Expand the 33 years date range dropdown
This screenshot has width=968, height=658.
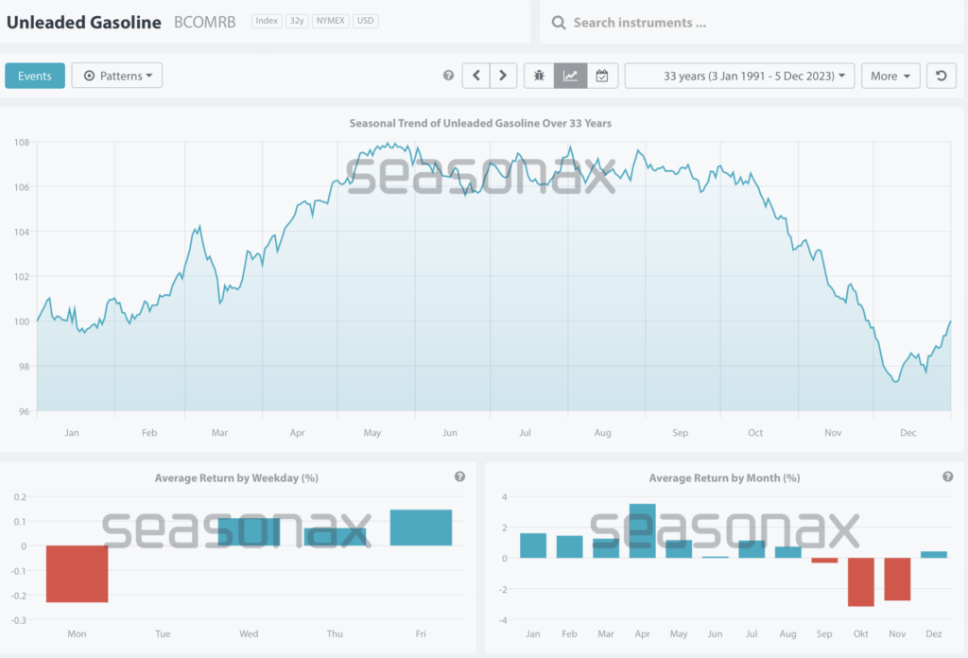[x=739, y=76]
